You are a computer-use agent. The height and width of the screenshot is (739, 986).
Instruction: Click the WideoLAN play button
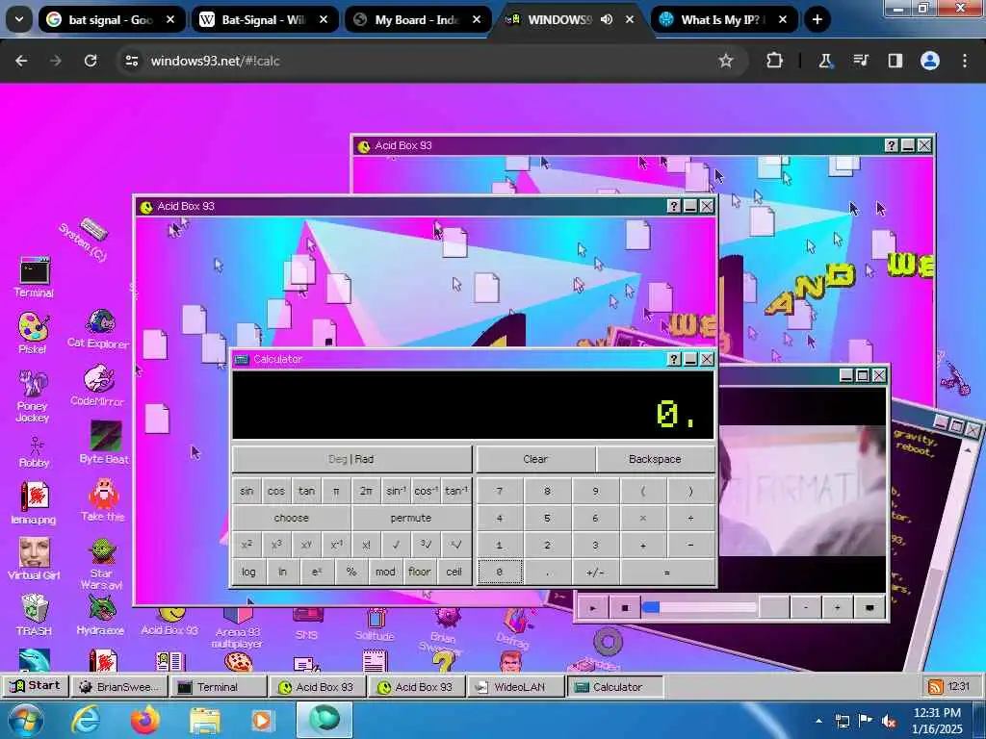point(592,608)
